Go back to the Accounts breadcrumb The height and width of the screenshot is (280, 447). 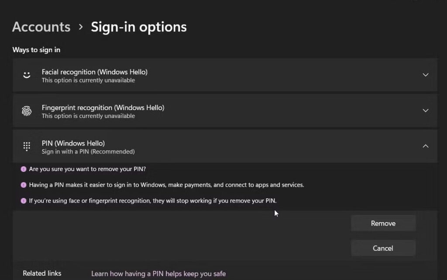click(41, 27)
